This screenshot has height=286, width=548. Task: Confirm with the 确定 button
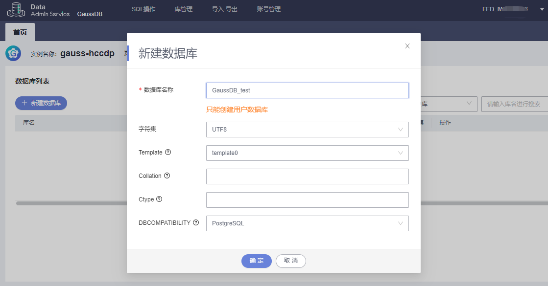click(x=256, y=261)
